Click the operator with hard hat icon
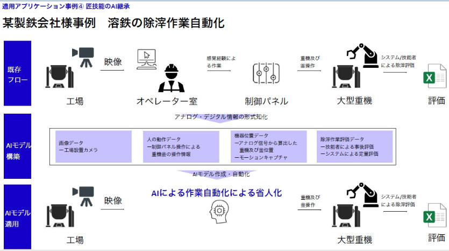 171,79
